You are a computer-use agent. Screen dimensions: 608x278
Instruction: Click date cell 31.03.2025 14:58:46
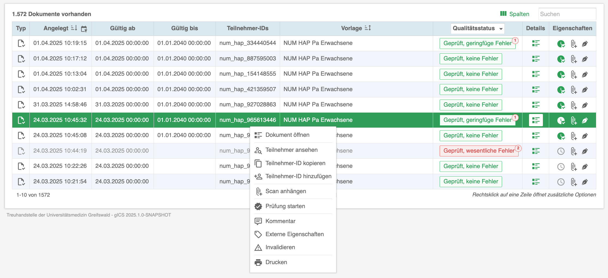pos(60,104)
